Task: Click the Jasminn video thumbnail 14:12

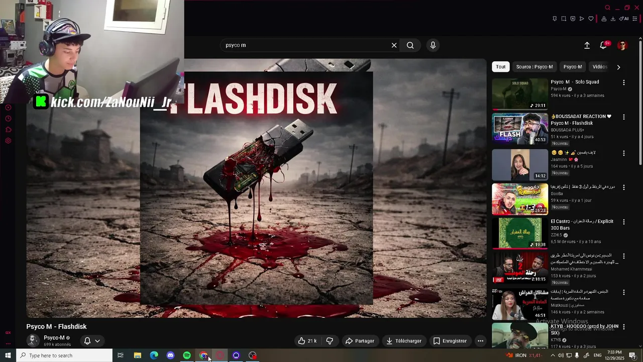Action: point(520,164)
